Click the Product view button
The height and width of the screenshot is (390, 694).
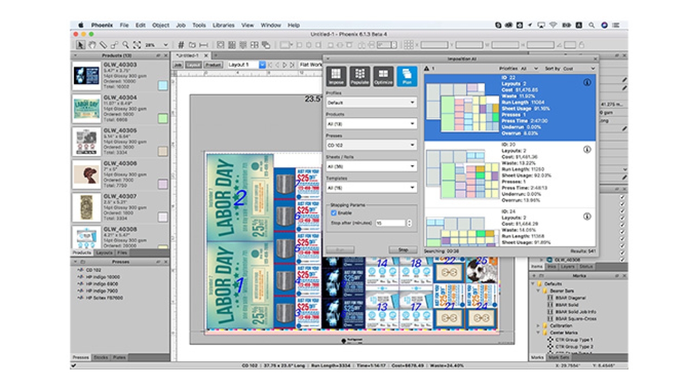pyautogui.click(x=213, y=65)
